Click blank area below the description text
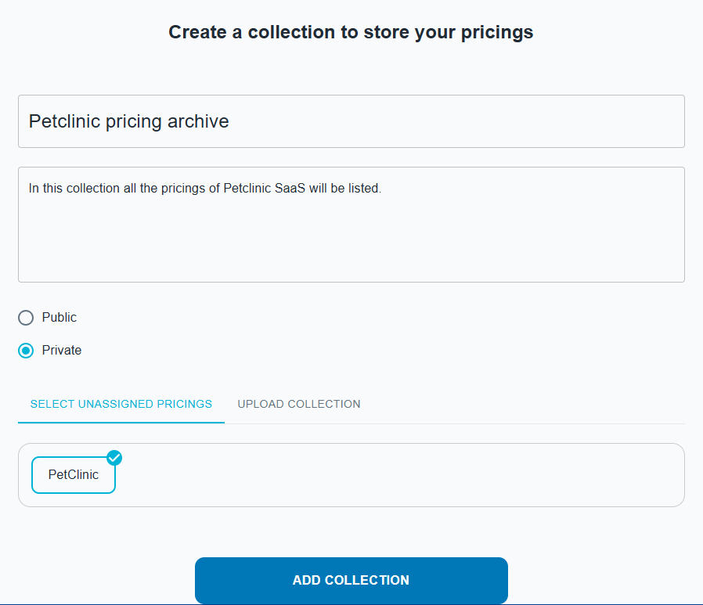Image resolution: width=703 pixels, height=605 pixels. click(351, 243)
